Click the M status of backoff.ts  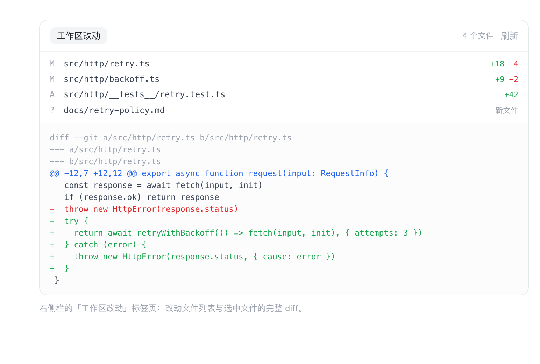[x=52, y=79]
